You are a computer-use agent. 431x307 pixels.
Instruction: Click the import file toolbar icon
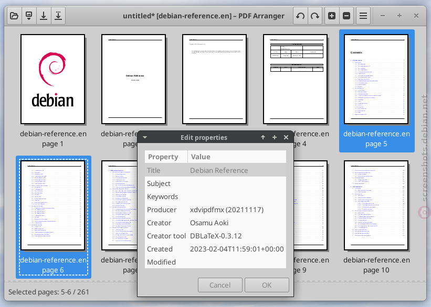28,16
